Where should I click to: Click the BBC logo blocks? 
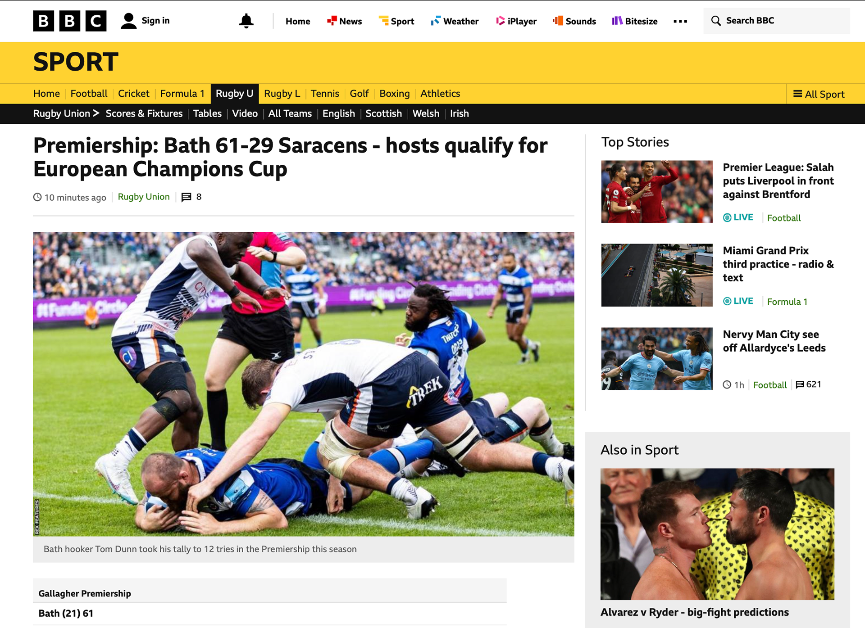click(70, 21)
